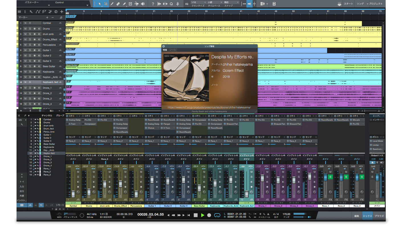402x226 pixels.
Task: Click the Song page button
Action: click(360, 4)
